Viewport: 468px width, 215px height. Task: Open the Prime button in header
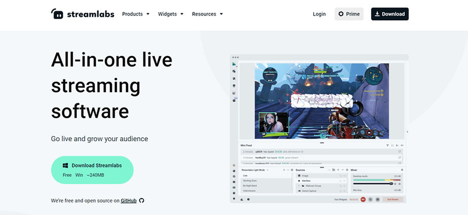[349, 14]
